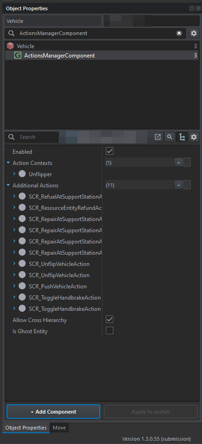Open property panel settings gear
Viewport: 202px width, 444px height.
pos(194,137)
